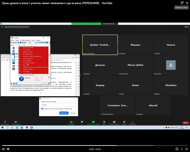The image size is (190, 152).
Task: Mute the video player volume
Action: coord(8,149)
